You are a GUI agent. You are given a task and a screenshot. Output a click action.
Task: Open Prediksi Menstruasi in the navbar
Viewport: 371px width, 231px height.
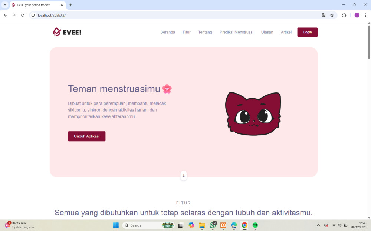pos(236,32)
